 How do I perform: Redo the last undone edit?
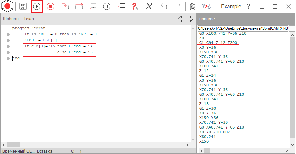[x=177, y=6]
